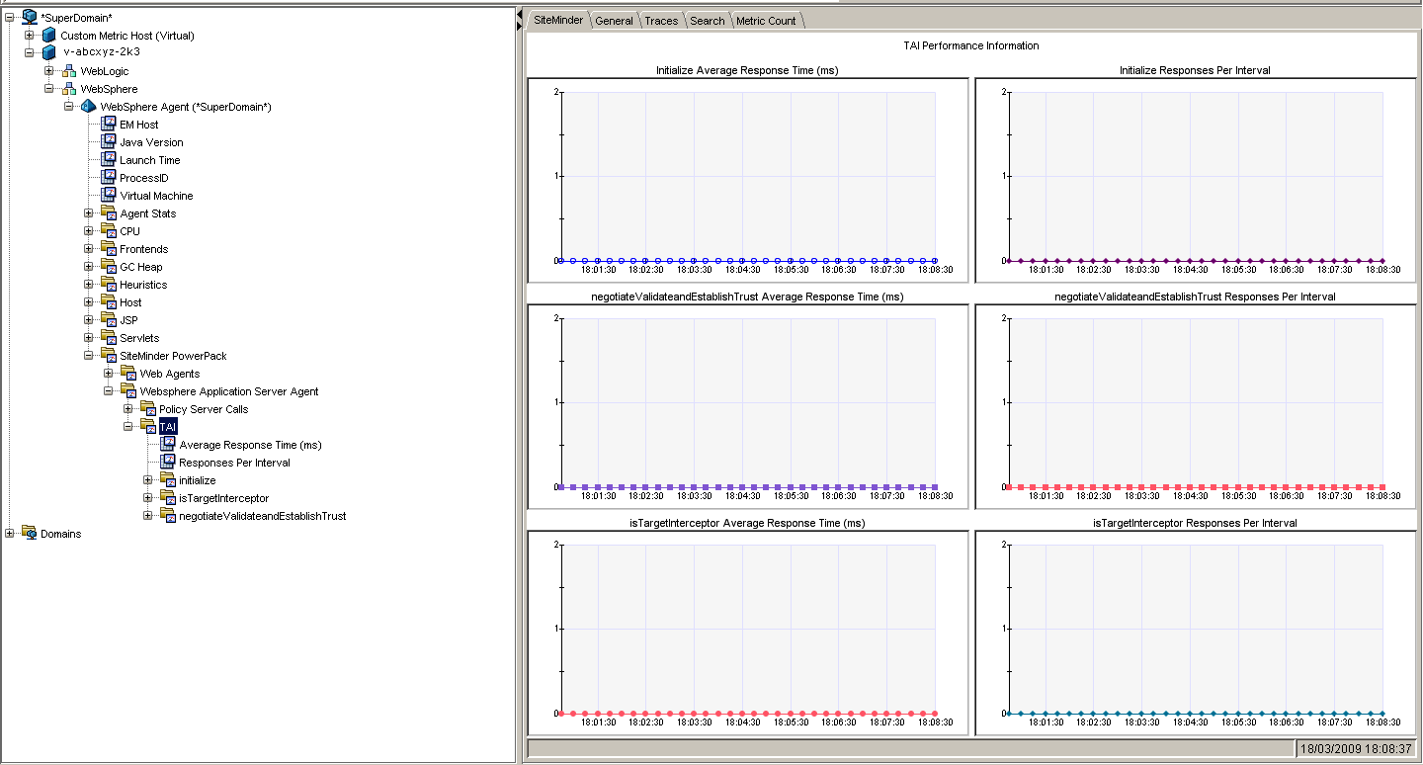Image resolution: width=1423 pixels, height=765 pixels.
Task: Click the negotiateValidateandEstablishTrust Average Response Time chart
Action: pyautogui.click(x=748, y=407)
